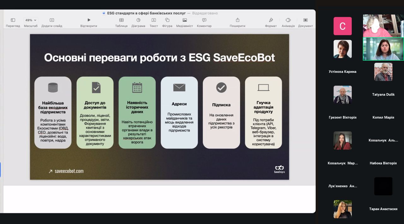404x224 pixels.
Task: Click the Поширити share icon
Action: coord(238,20)
